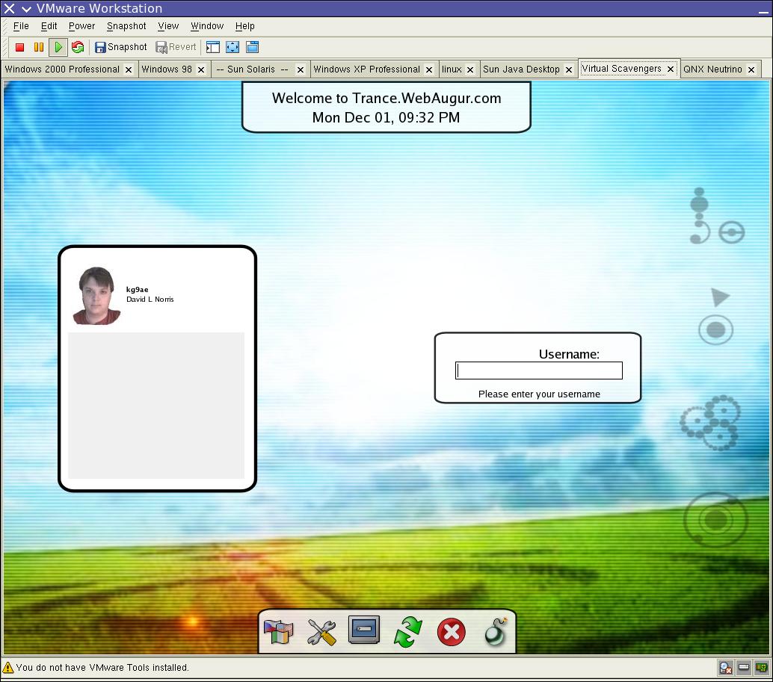Click the session console monitor icon
The height and width of the screenshot is (682, 773).
pos(364,630)
